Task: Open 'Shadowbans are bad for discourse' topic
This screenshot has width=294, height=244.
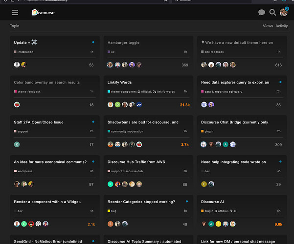Action: click(143, 122)
